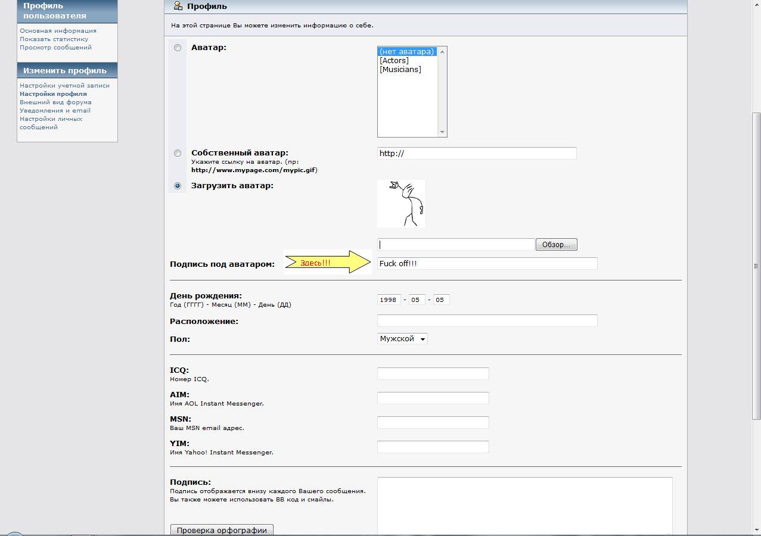Image resolution: width=761 pixels, height=536 pixels.
Task: Click the page vertical scrollbar thumb
Action: click(756, 266)
